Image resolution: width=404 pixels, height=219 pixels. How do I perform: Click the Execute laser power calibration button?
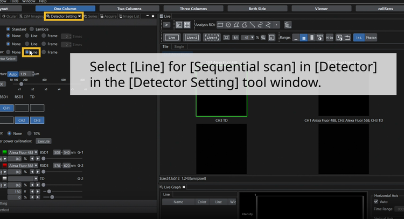coord(43,141)
